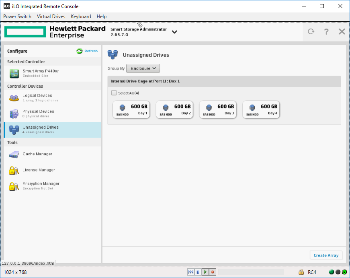Open Encryption Manager tool
The height and width of the screenshot is (278, 350).
click(53, 186)
